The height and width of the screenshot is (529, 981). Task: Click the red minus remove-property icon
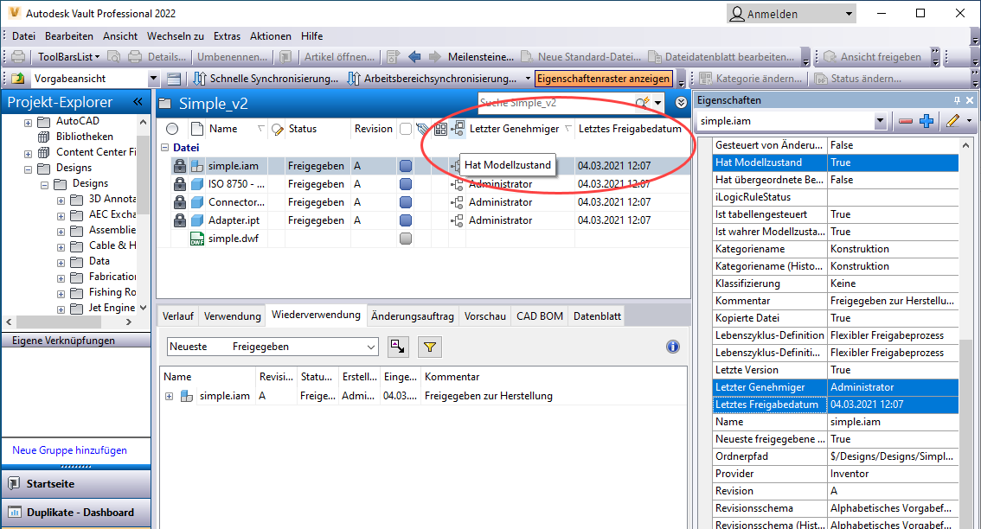pos(905,121)
